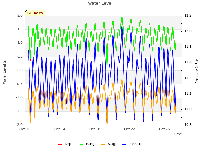The height and width of the screenshot is (150, 201).
Task: Click the Pressure legend entry
Action: (x=132, y=144)
